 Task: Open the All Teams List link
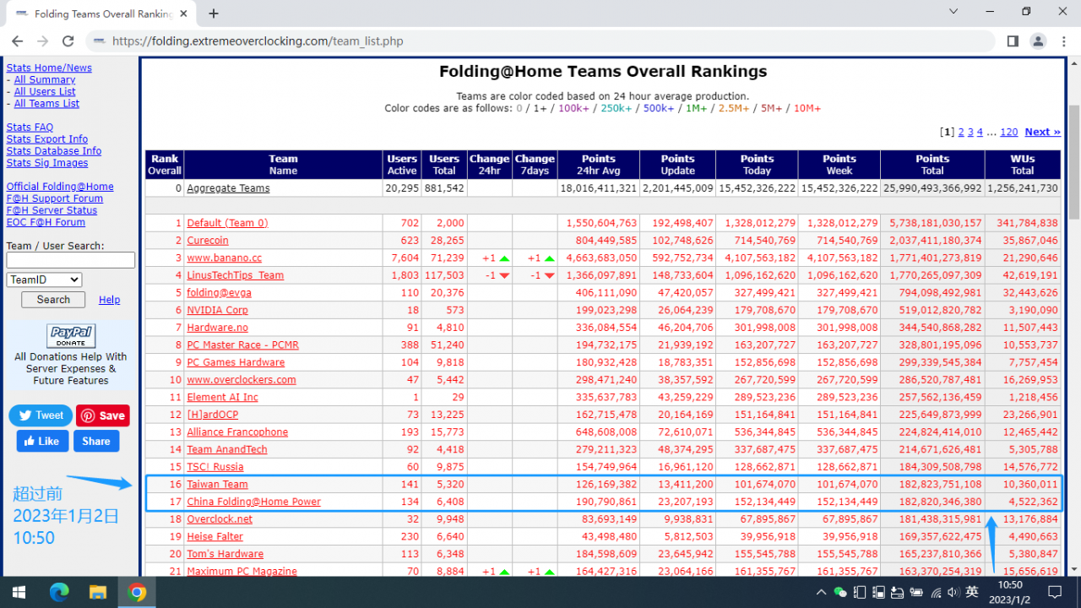click(46, 103)
